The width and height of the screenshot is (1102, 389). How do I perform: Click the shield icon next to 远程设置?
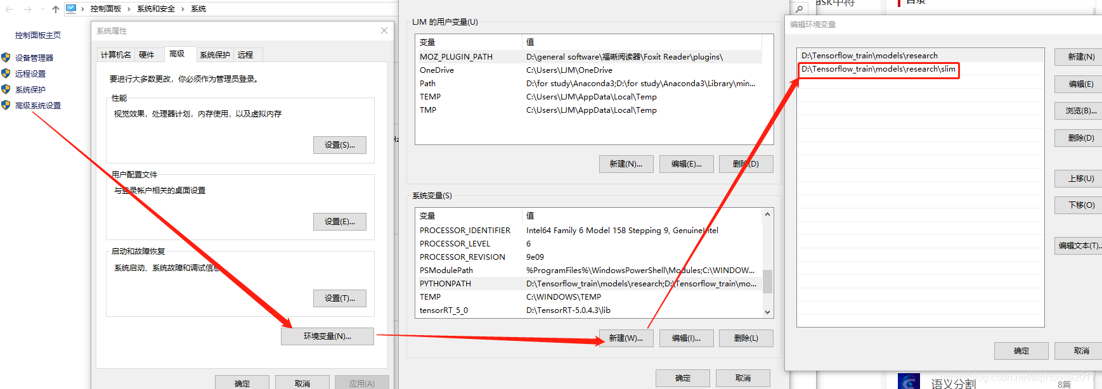[6, 73]
